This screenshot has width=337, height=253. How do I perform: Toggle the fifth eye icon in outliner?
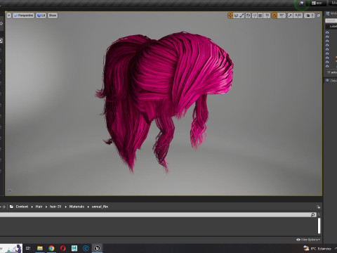pyautogui.click(x=327, y=49)
